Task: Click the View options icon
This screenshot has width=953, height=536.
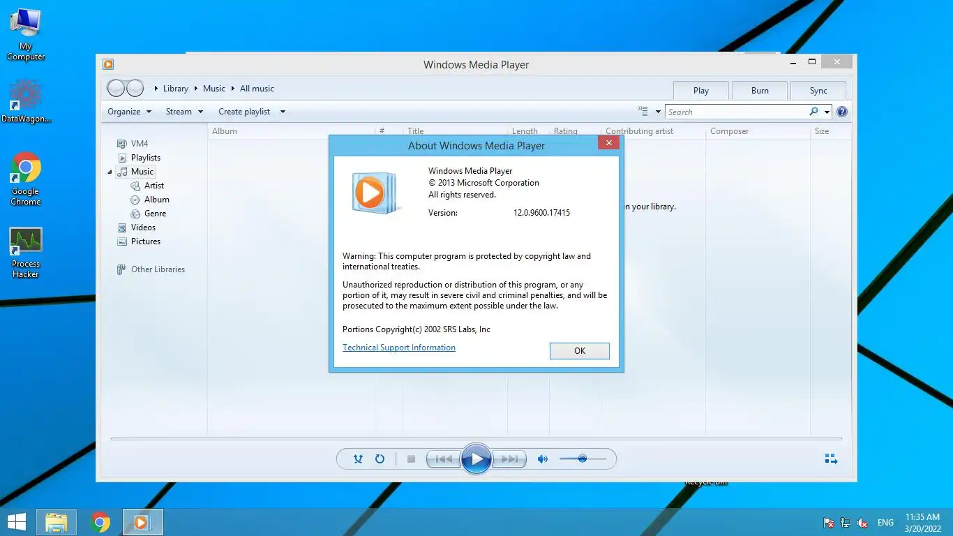Action: (x=643, y=112)
